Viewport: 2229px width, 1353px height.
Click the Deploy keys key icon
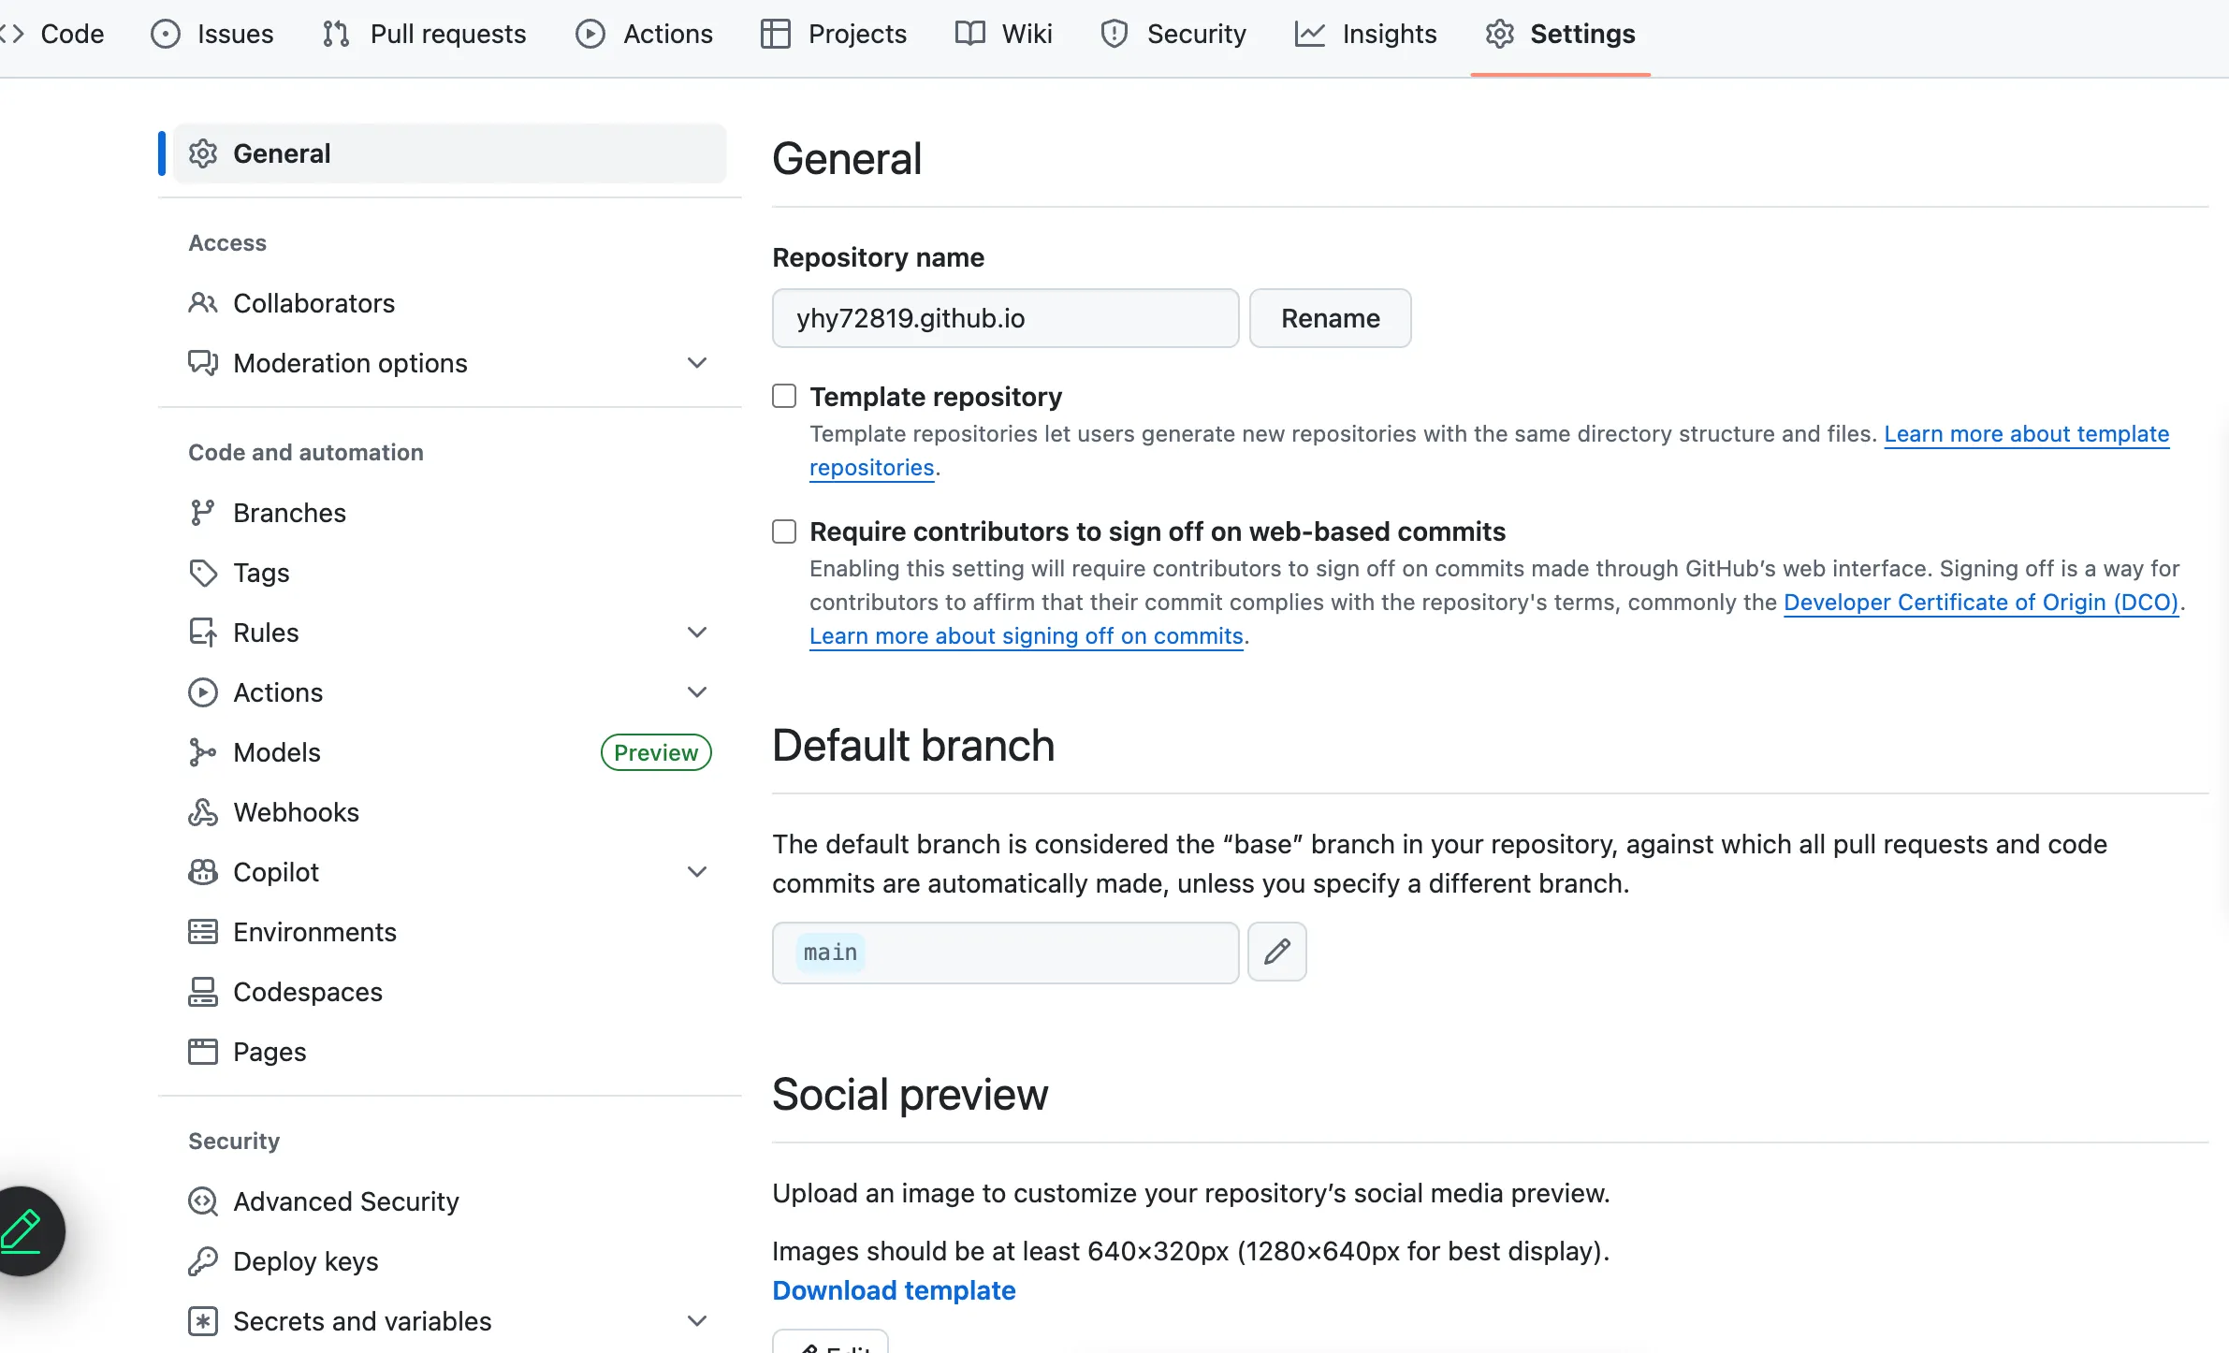click(x=203, y=1261)
